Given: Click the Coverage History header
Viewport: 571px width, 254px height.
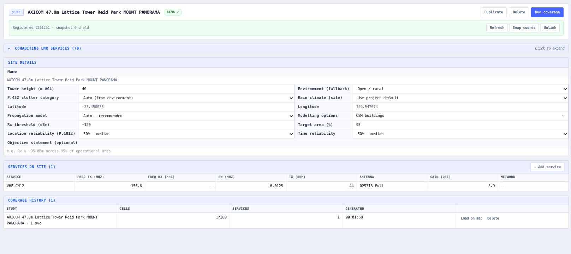Looking at the screenshot, I should click(32, 201).
